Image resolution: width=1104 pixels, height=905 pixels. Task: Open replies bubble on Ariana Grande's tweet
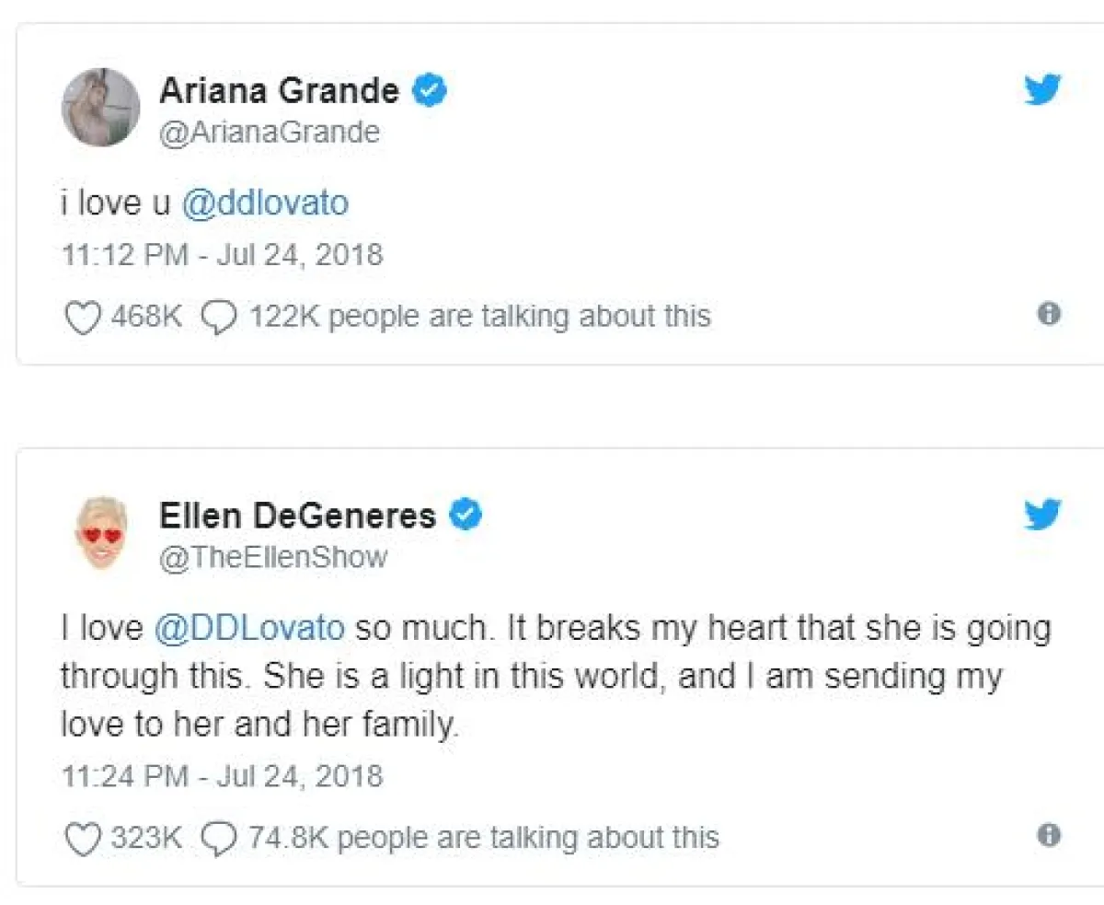click(220, 317)
